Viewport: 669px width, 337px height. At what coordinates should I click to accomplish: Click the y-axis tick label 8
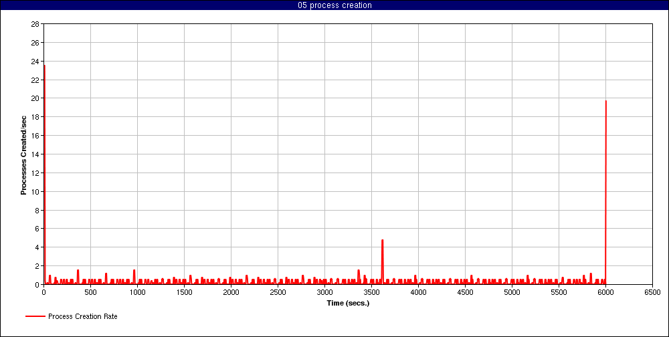pyautogui.click(x=37, y=210)
